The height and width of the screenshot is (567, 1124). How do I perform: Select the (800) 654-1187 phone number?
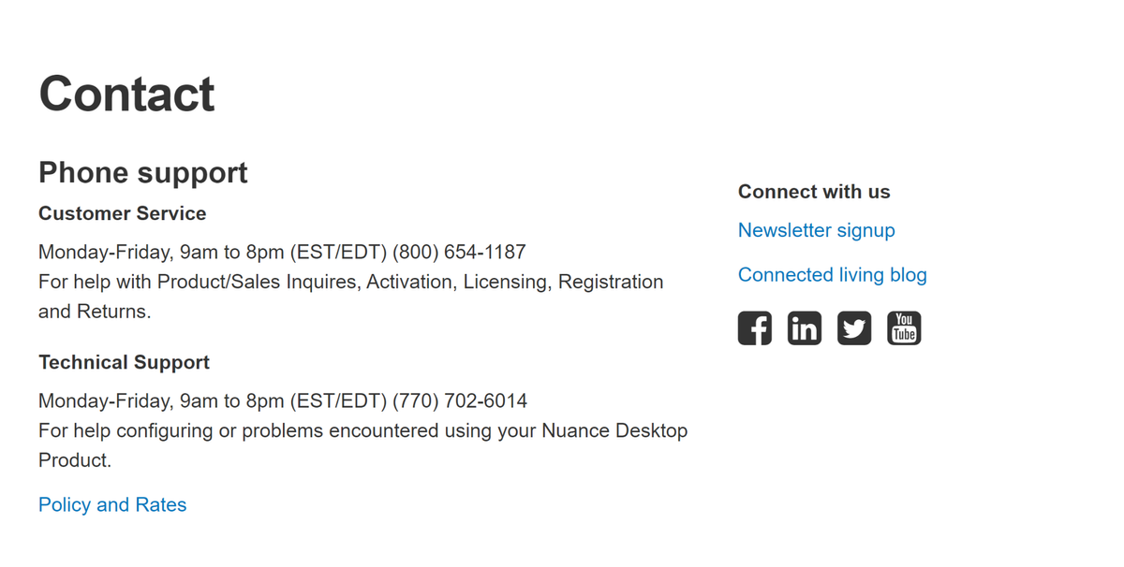(459, 252)
